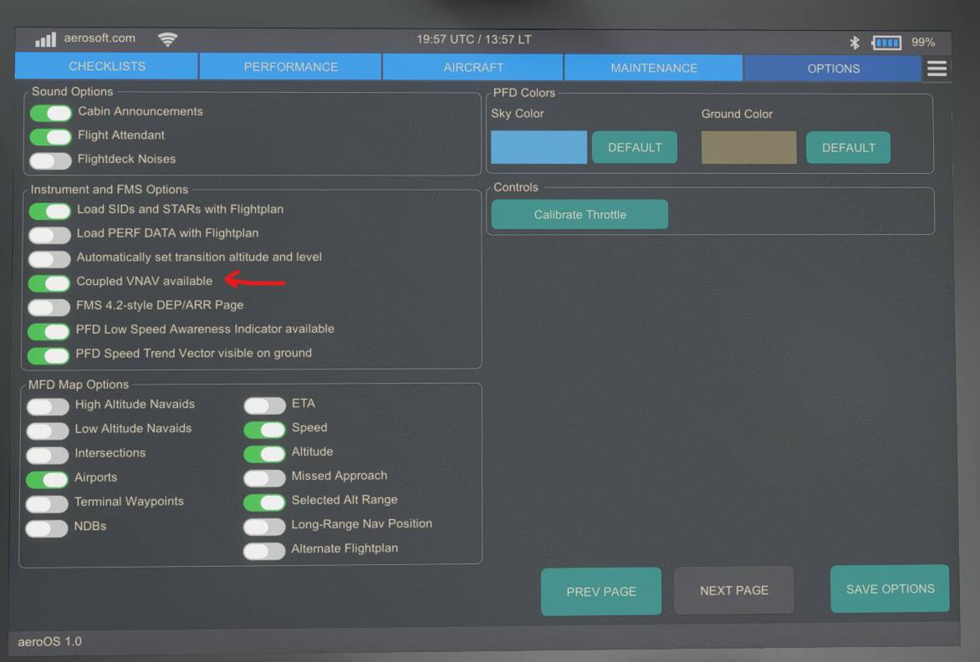The width and height of the screenshot is (980, 662).
Task: Pick the Sky Color swatch
Action: tap(538, 147)
